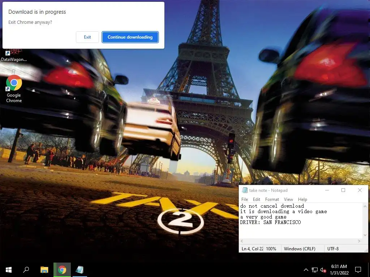Viewport: 370px width, 277px height.
Task: Click Notepad horizontal scrollbar right arrow
Action: (x=359, y=241)
